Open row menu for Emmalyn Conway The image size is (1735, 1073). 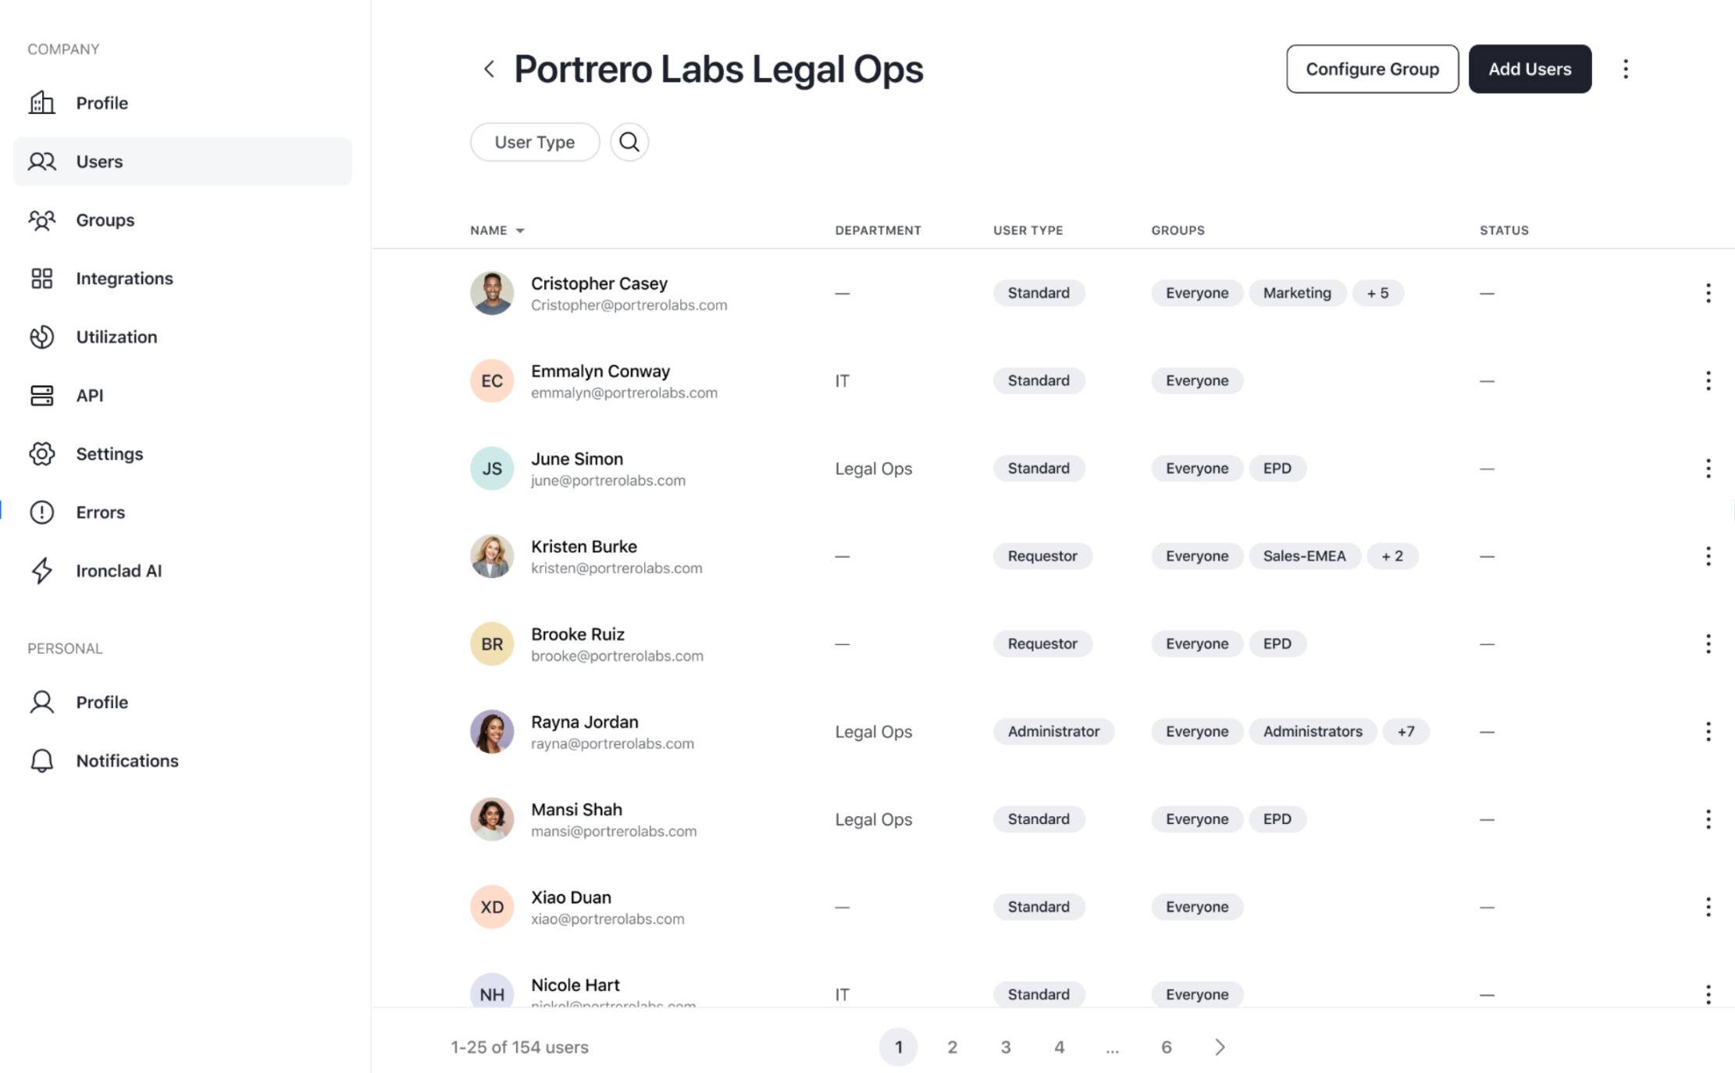(1708, 380)
